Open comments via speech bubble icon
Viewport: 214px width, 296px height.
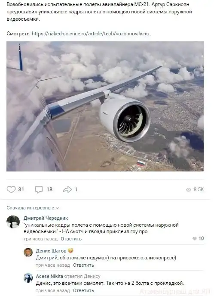(39, 190)
